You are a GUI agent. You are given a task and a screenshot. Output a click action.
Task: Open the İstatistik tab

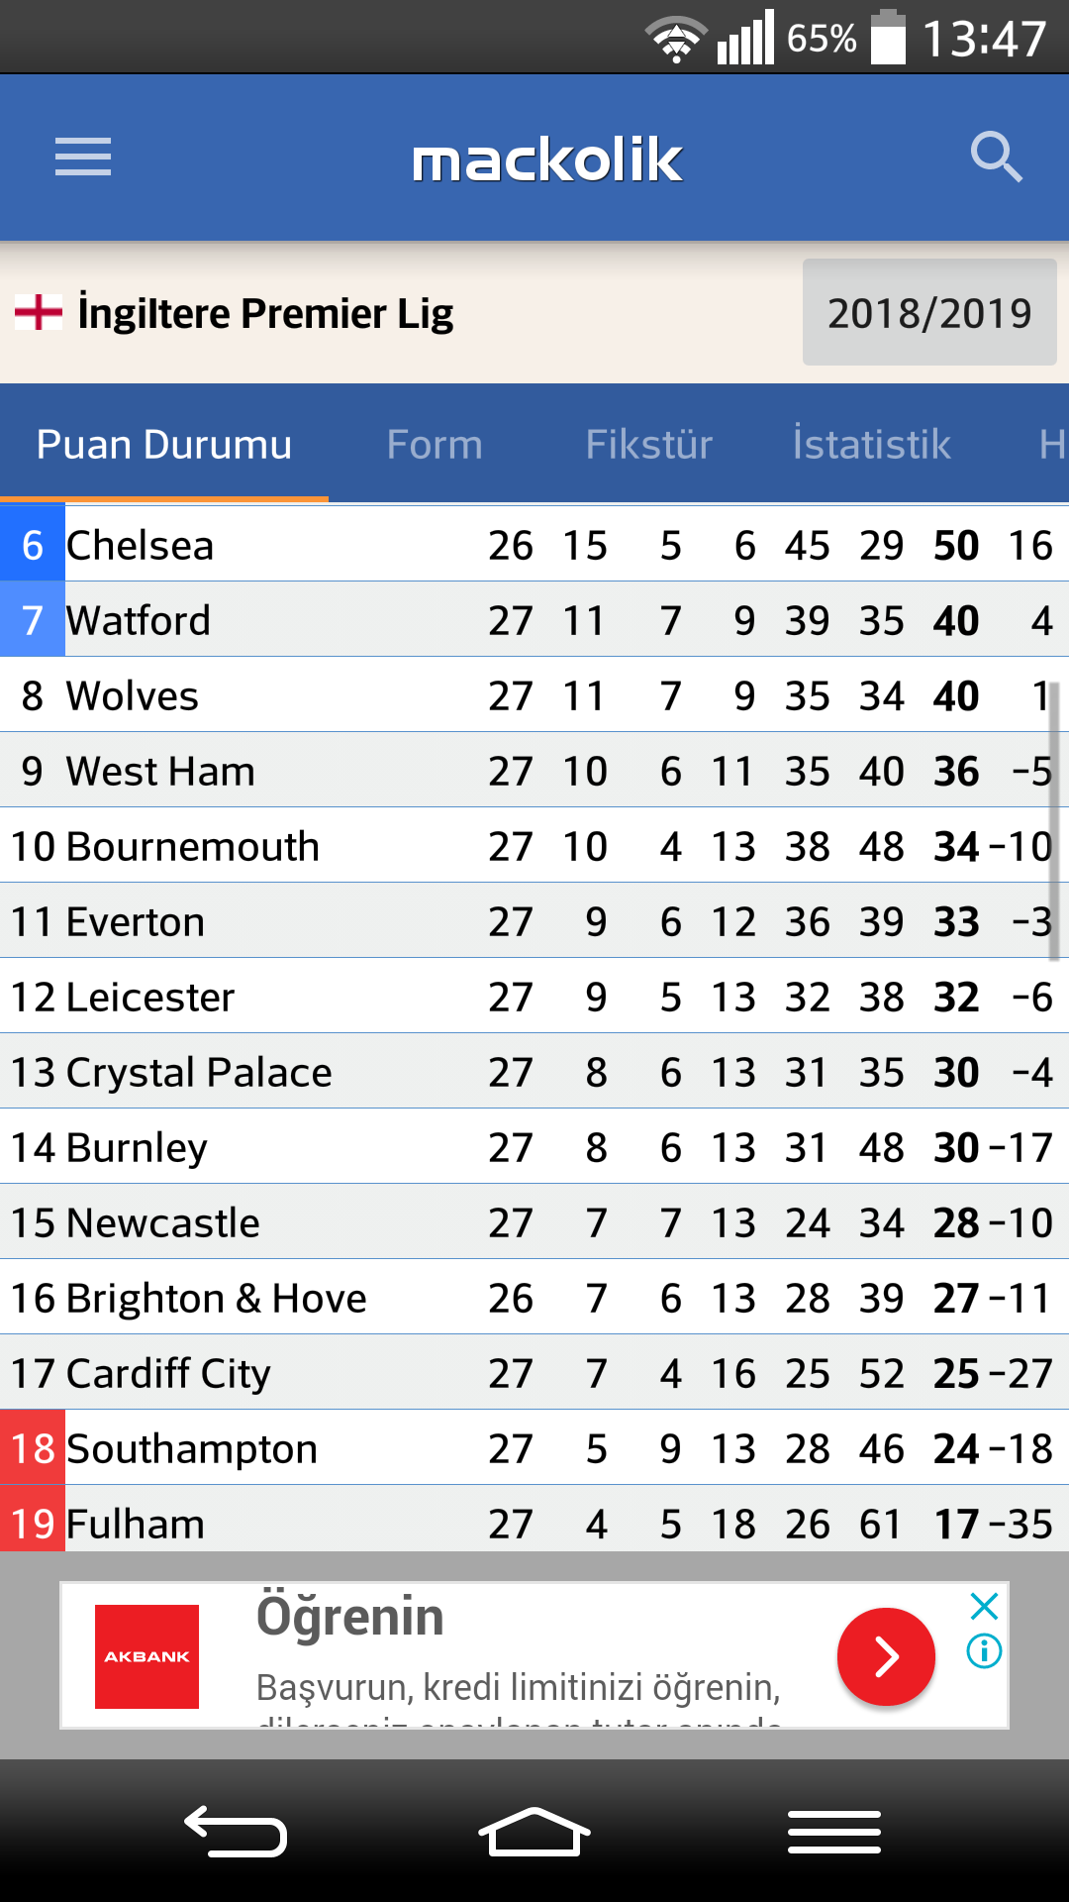[872, 445]
